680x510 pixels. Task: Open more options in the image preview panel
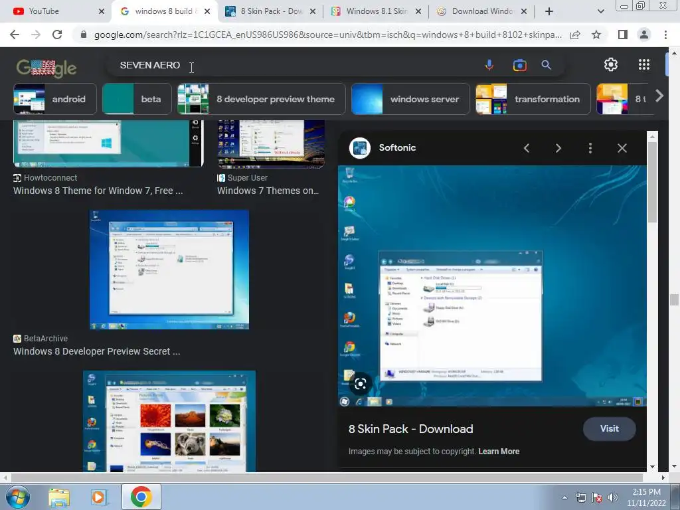point(590,148)
